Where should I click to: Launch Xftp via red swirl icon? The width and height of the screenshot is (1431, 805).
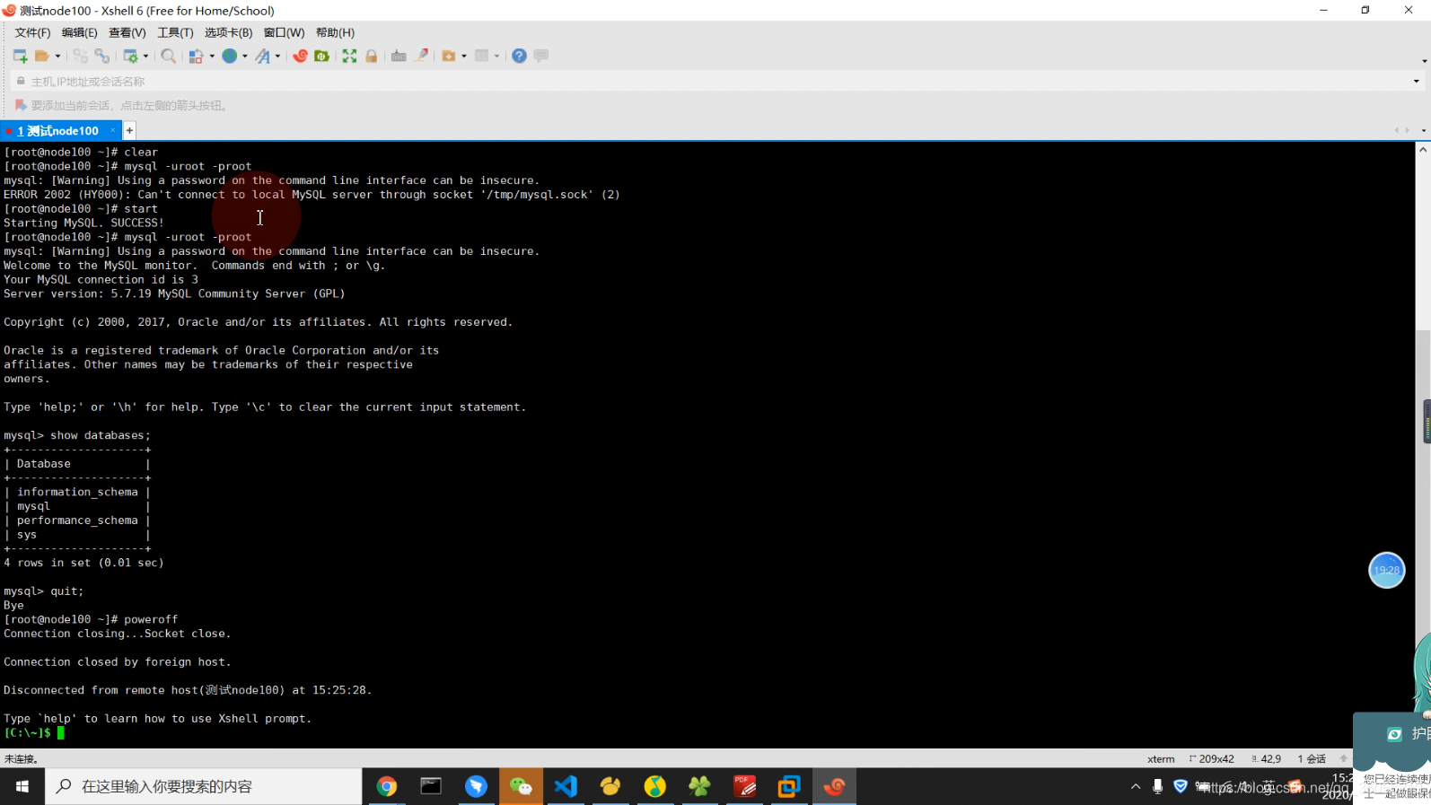coord(300,56)
